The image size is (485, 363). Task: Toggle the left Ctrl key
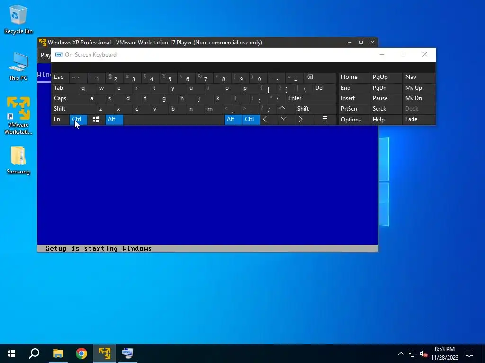(78, 120)
